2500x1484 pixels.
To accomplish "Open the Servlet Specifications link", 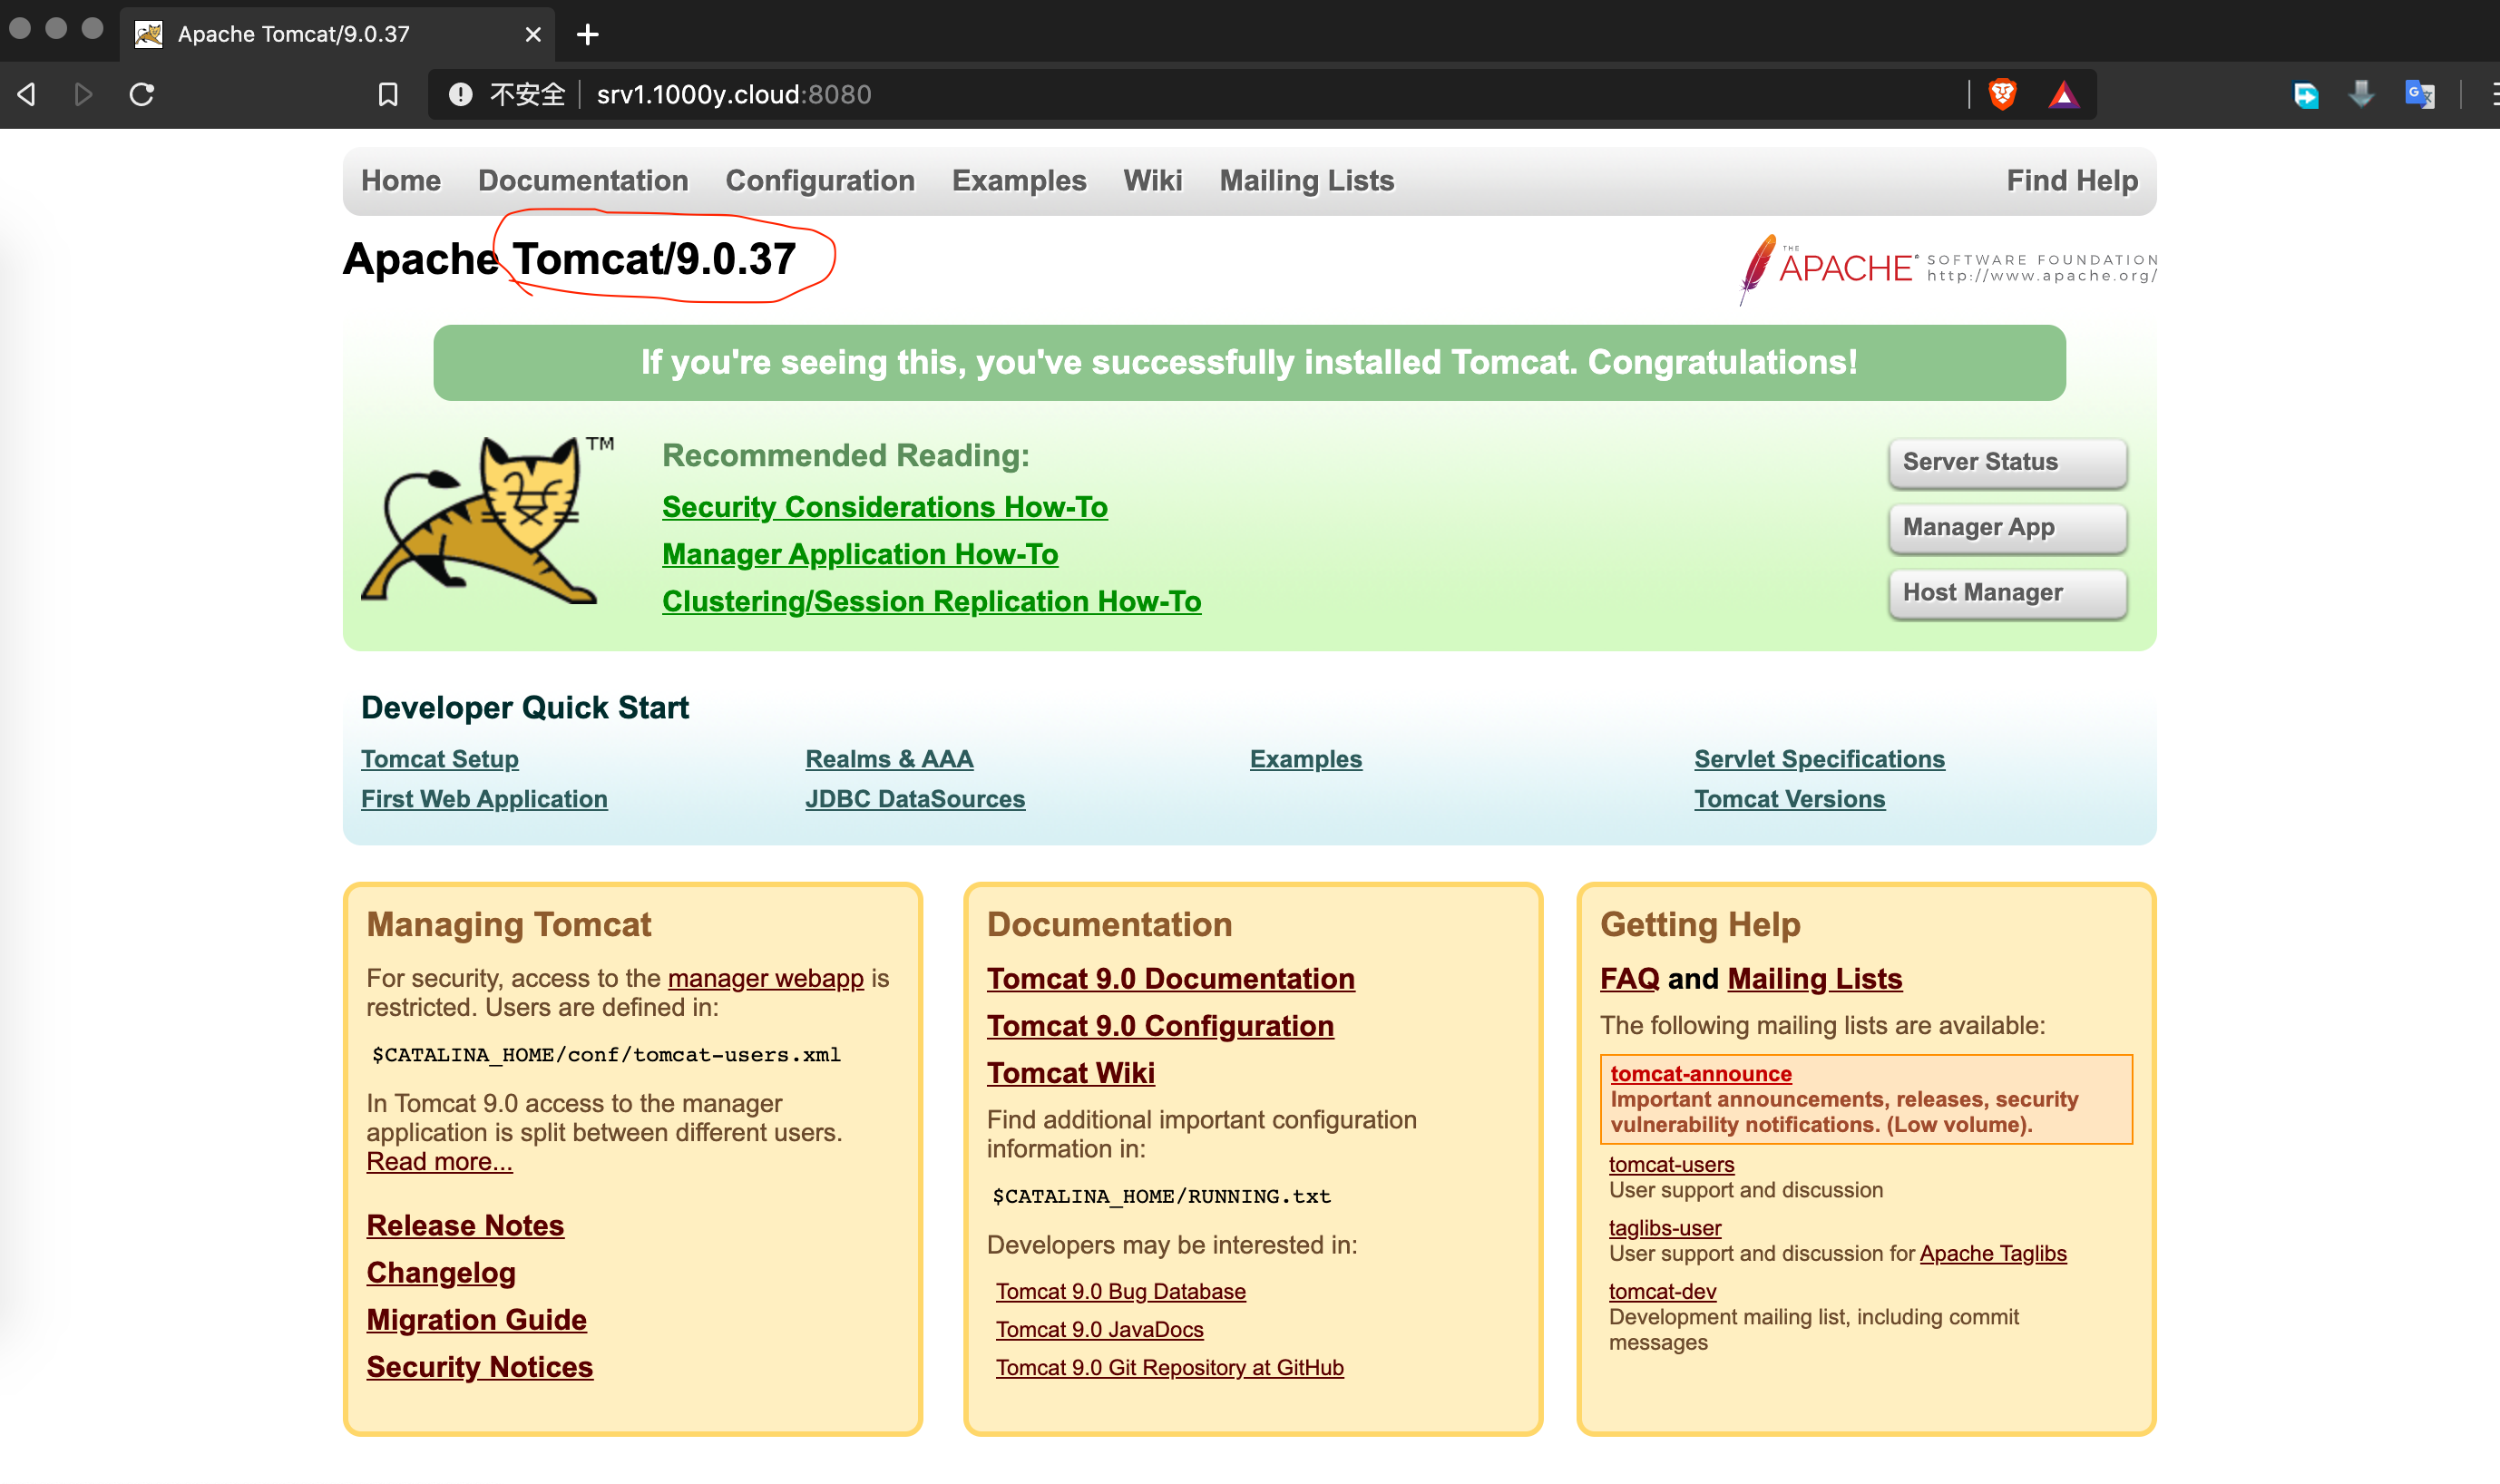I will (1819, 759).
